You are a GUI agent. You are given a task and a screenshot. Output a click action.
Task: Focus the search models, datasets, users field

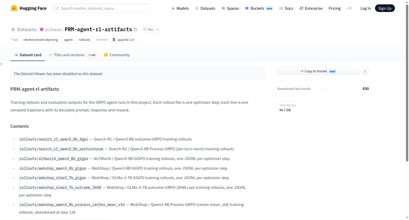point(102,8)
